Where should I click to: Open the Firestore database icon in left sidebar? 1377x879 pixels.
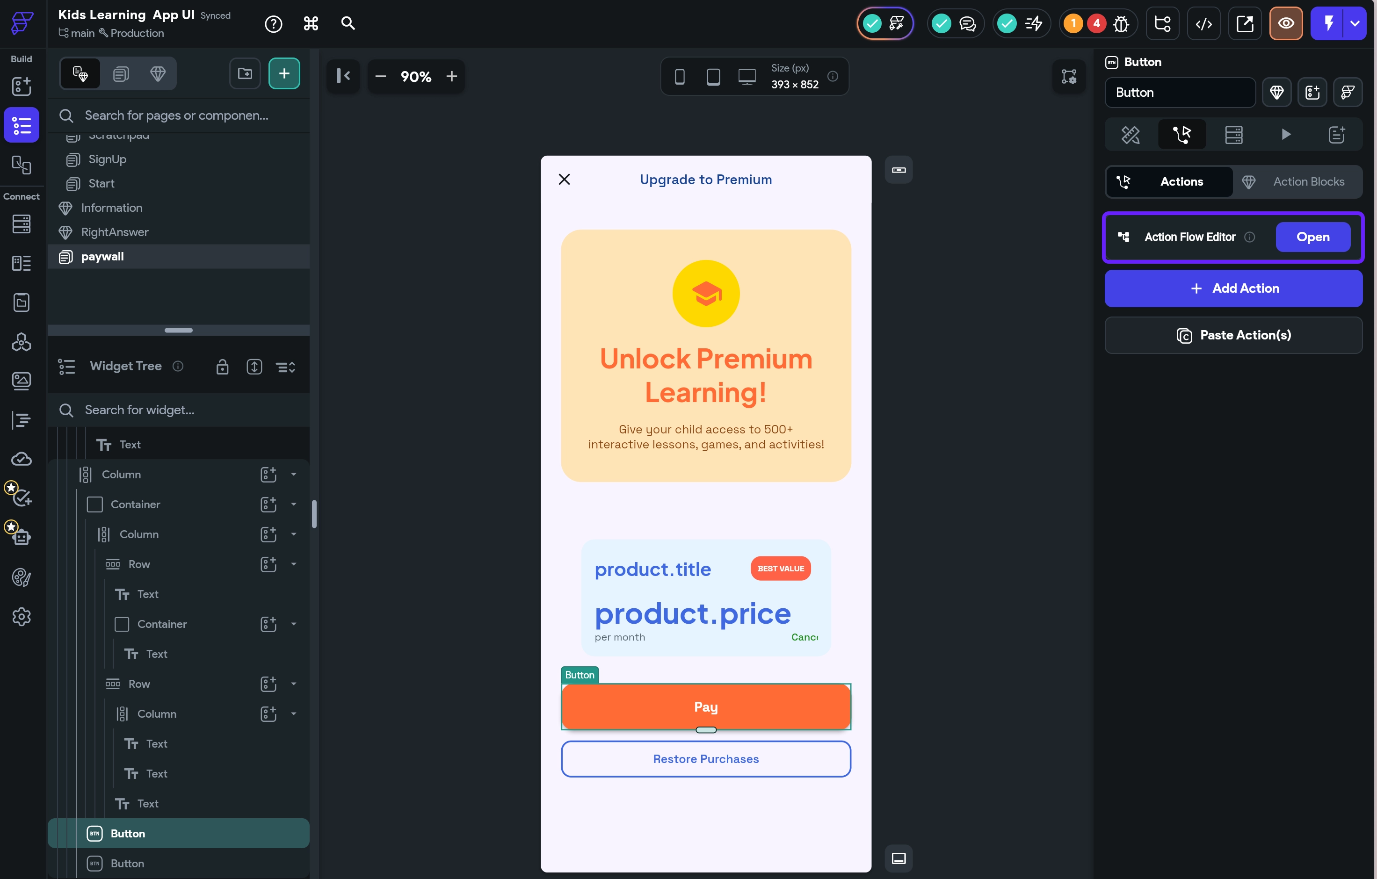coord(21,224)
